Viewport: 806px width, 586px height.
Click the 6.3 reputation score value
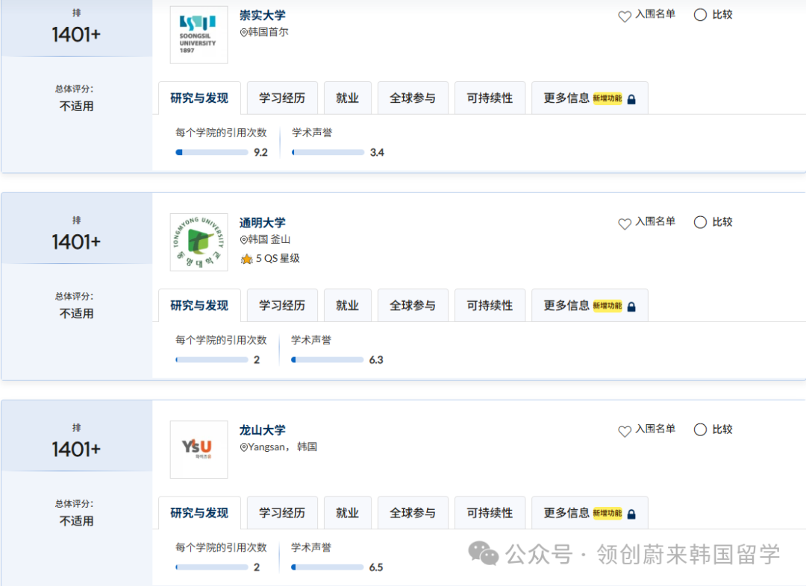(376, 360)
